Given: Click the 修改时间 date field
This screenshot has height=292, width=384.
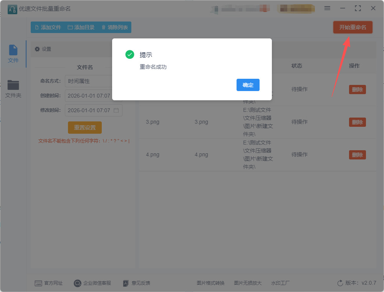Looking at the screenshot, I should point(94,110).
